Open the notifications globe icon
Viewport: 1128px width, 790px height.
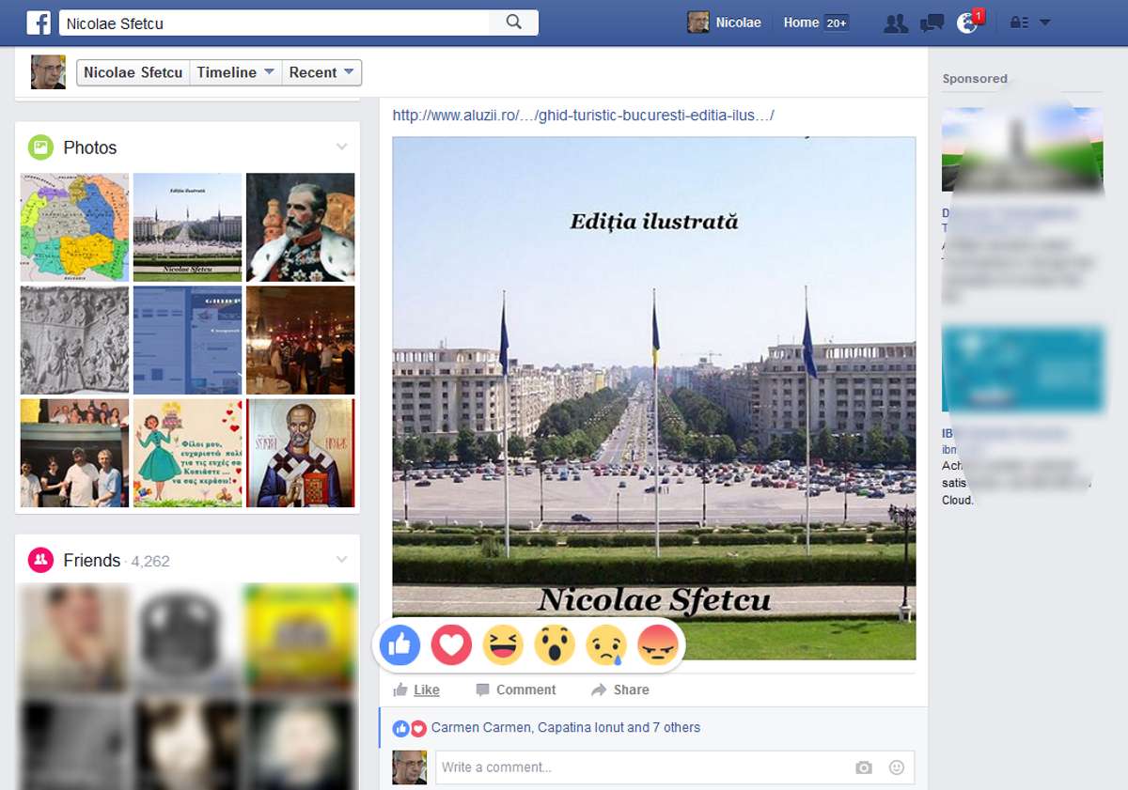[967, 23]
